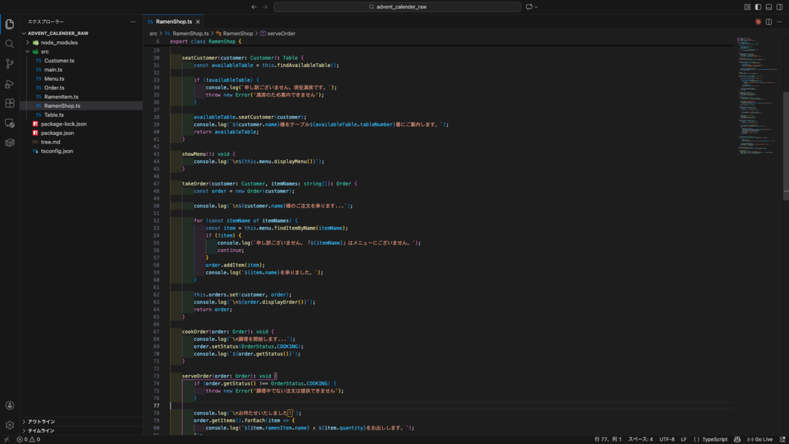Open the errors and warnings count in the status bar
The width and height of the screenshot is (789, 444).
tap(28, 439)
